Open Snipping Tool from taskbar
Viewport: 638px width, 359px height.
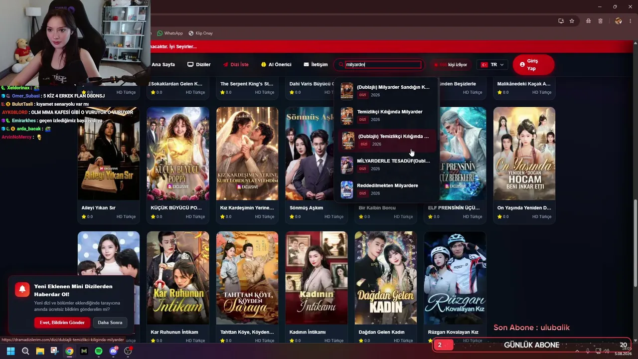tap(55, 351)
